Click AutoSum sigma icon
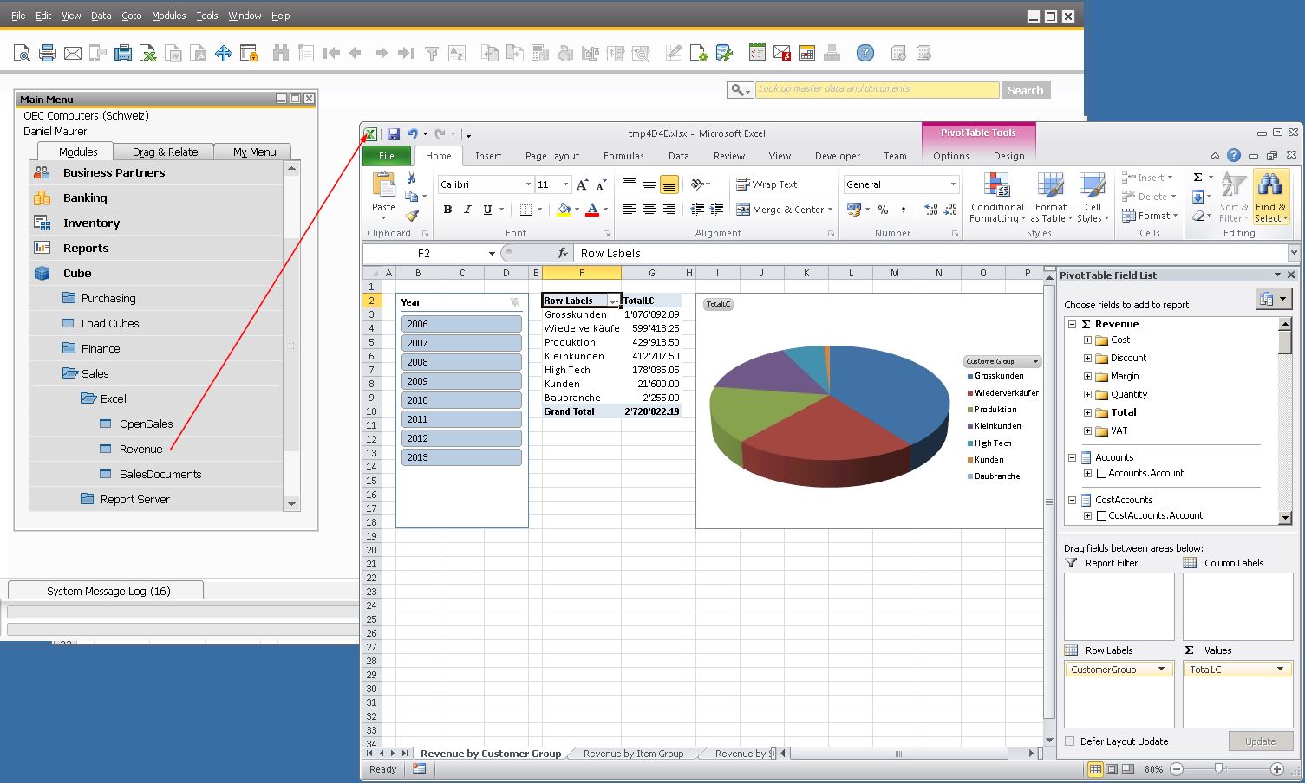Image resolution: width=1305 pixels, height=783 pixels. click(x=1197, y=178)
